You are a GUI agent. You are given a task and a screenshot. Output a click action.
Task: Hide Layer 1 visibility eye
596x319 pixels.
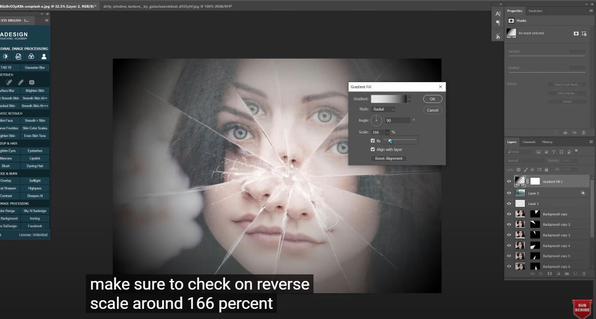point(509,204)
